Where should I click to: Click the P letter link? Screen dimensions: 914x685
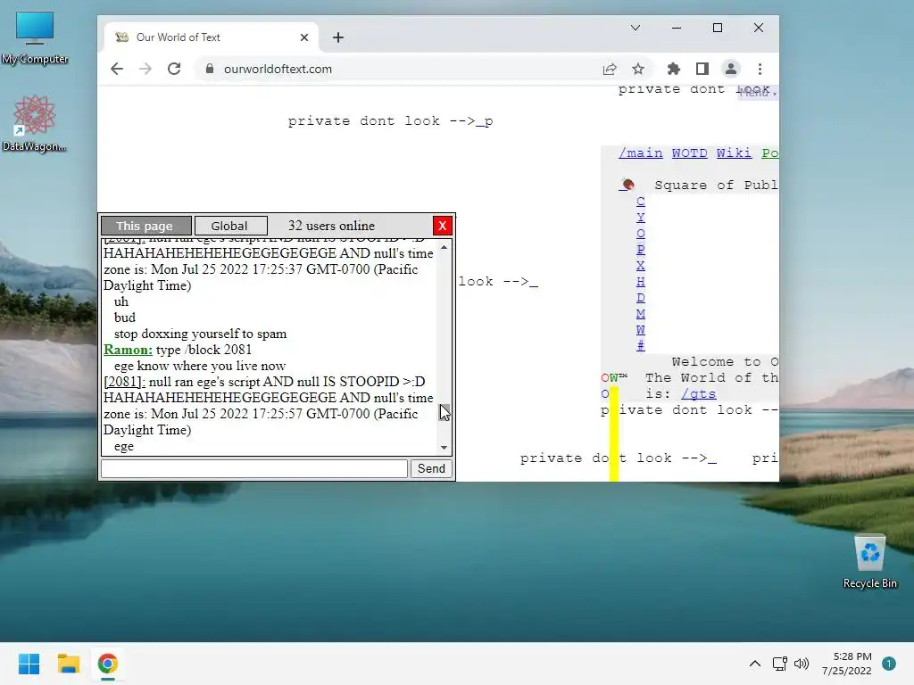(641, 250)
